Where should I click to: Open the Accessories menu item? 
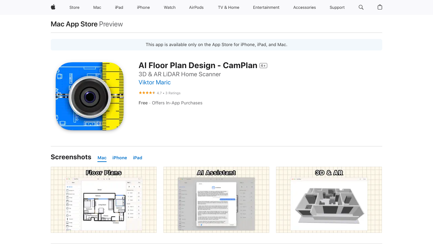pyautogui.click(x=304, y=7)
